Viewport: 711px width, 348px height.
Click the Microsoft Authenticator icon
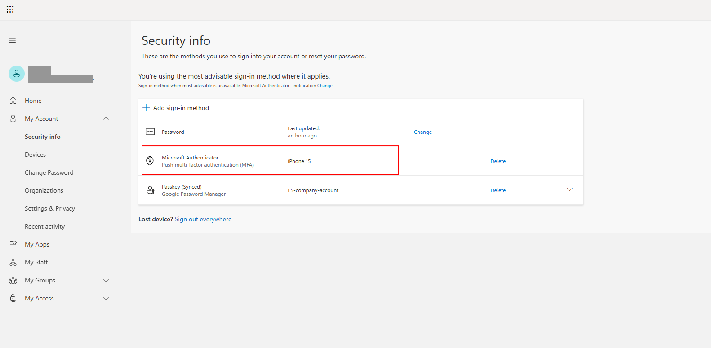tap(150, 161)
